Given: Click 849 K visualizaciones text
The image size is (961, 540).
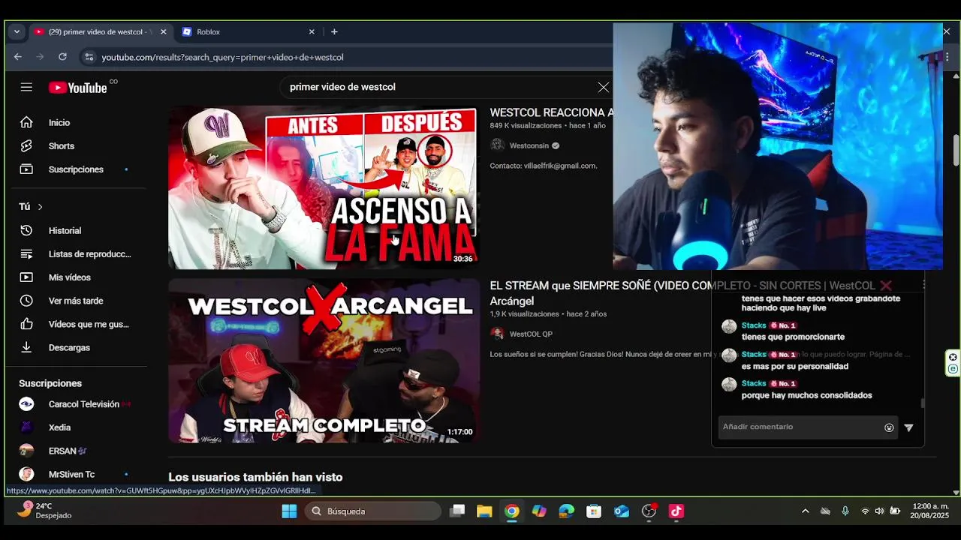Looking at the screenshot, I should click(526, 126).
